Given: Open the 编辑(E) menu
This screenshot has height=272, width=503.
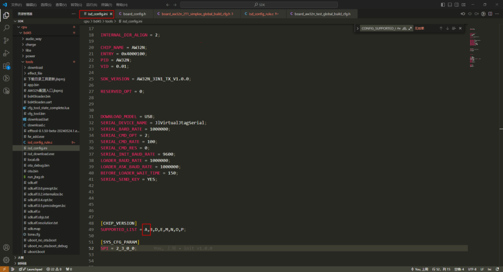Looking at the screenshot, I should 31,5.
